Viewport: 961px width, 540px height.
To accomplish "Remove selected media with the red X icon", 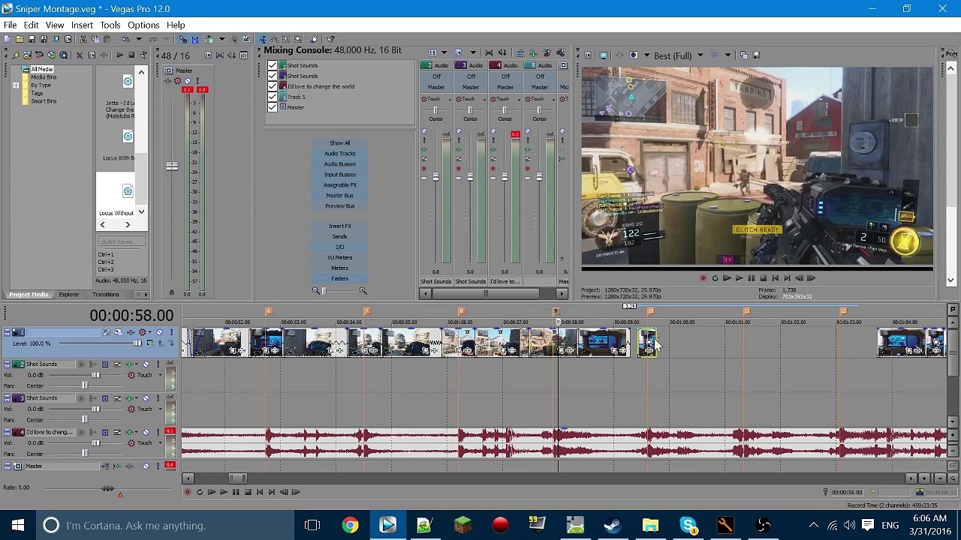I will (80, 55).
